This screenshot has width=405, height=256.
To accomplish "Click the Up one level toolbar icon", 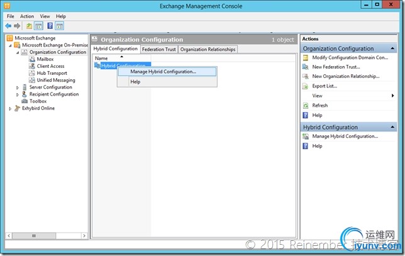I will pyautogui.click(x=29, y=26).
